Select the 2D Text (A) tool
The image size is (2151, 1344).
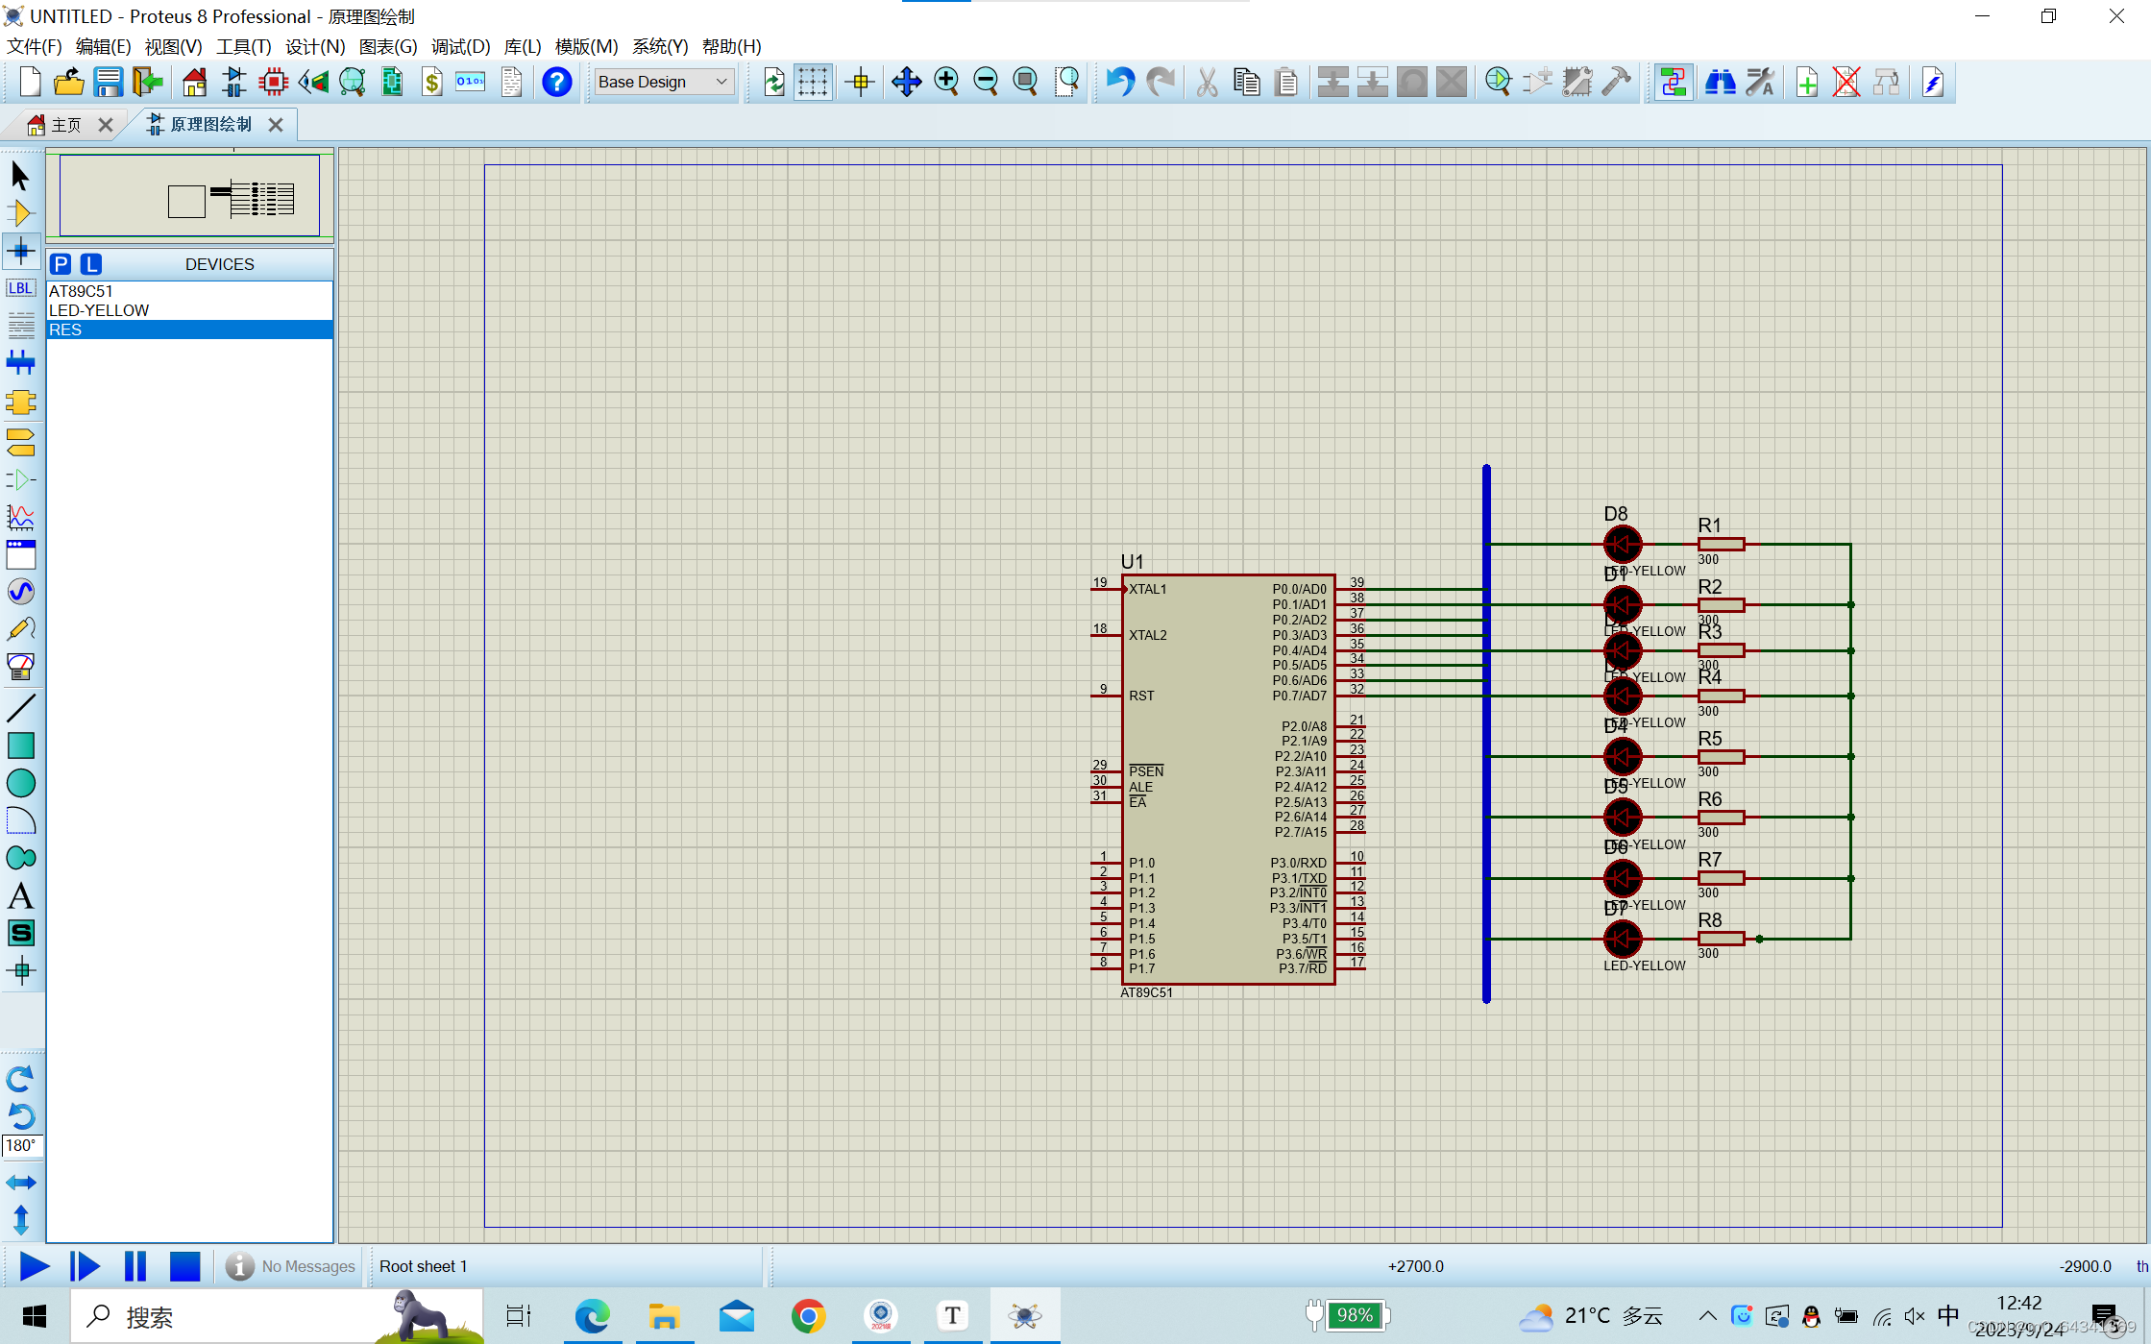[20, 896]
